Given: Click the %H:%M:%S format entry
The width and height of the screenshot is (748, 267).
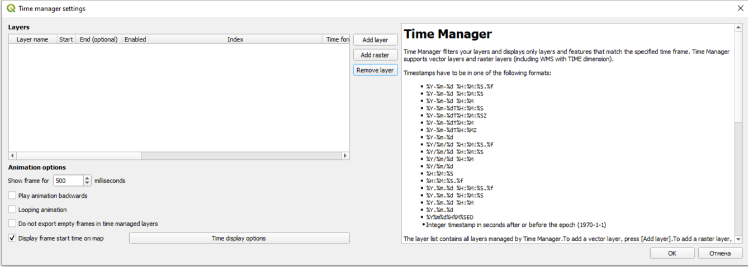Looking at the screenshot, I should (439, 174).
